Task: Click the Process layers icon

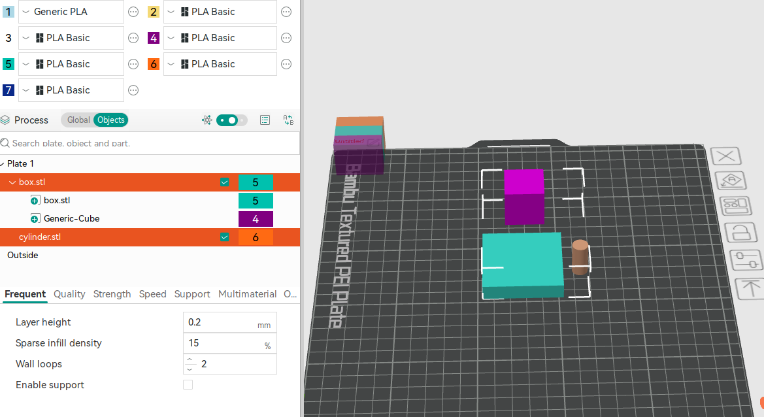Action: [5, 120]
